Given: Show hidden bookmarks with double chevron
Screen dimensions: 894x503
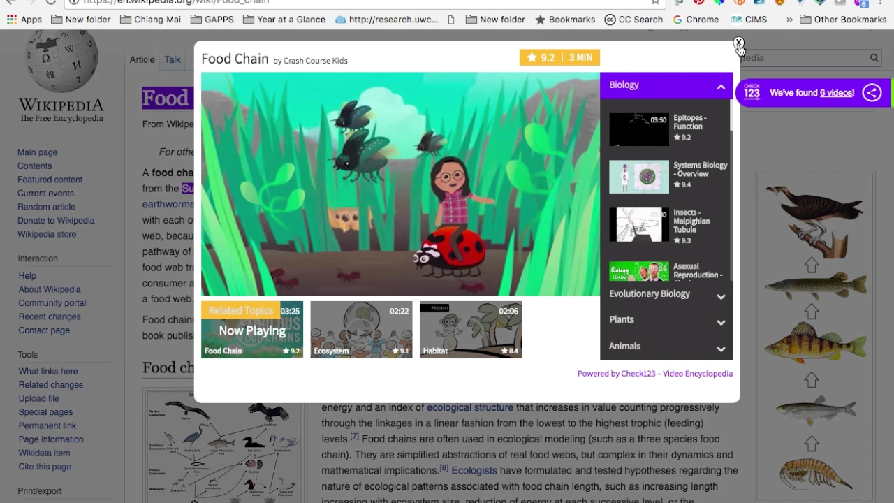Looking at the screenshot, I should [789, 20].
